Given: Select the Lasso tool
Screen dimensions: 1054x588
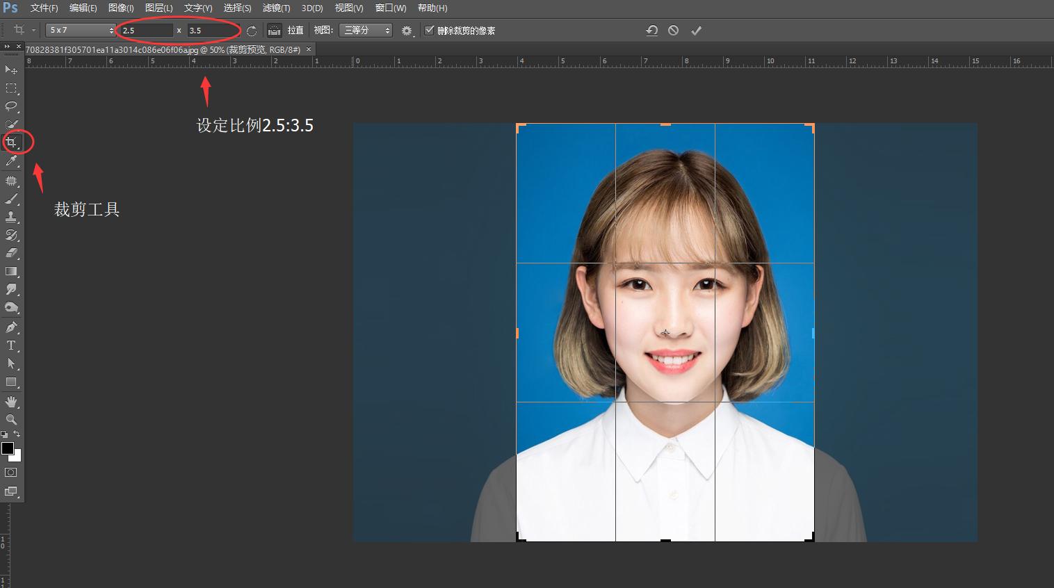Looking at the screenshot, I should [11, 106].
